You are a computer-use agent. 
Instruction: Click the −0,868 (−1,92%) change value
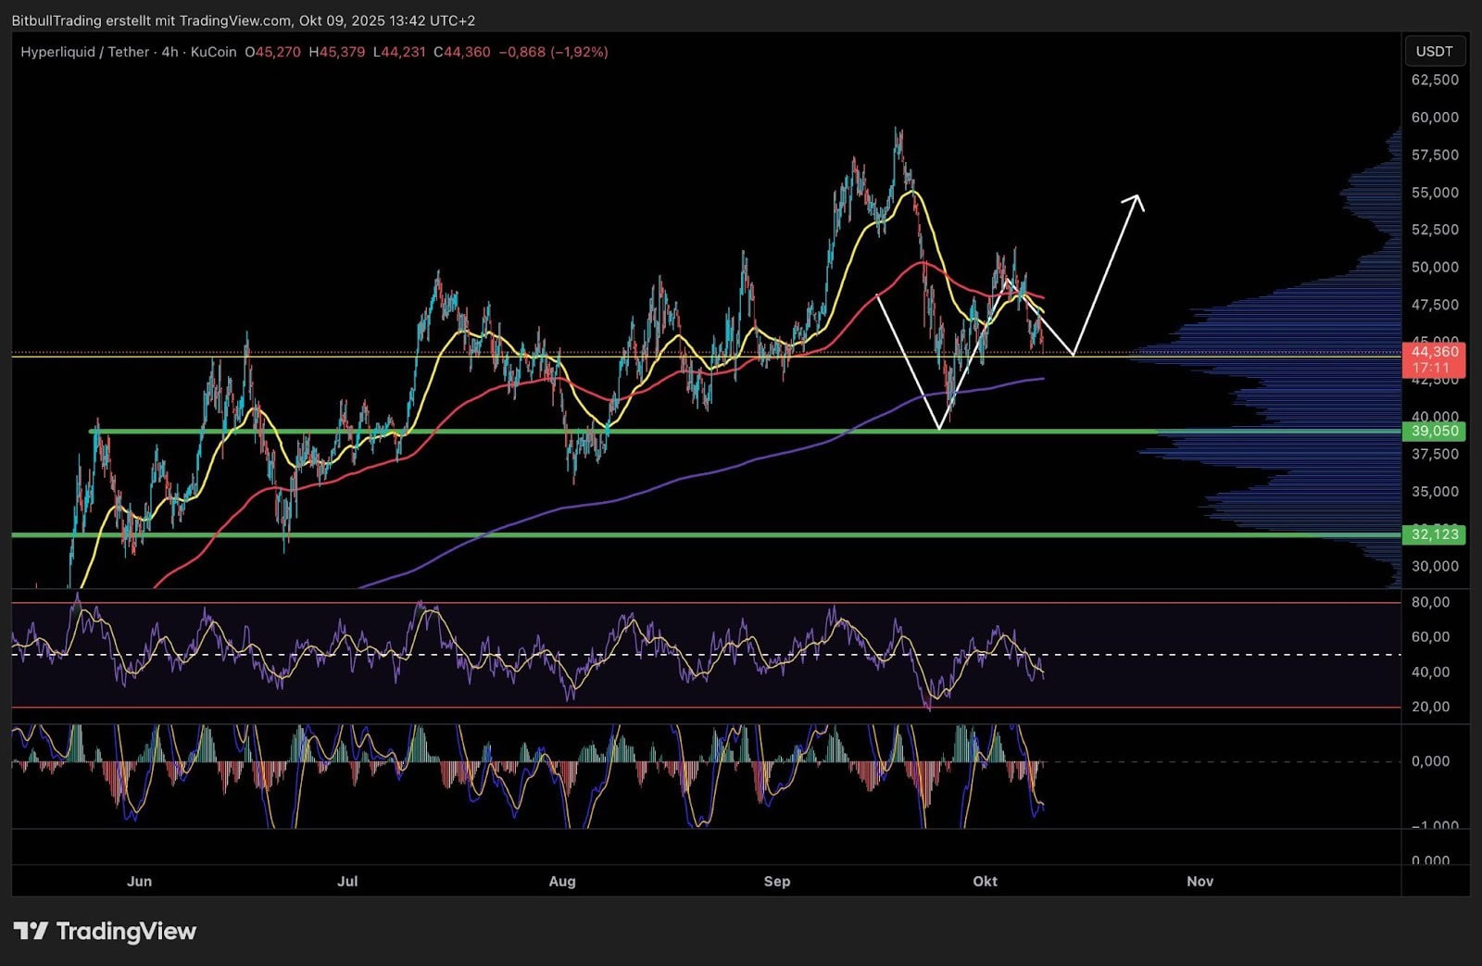(553, 52)
